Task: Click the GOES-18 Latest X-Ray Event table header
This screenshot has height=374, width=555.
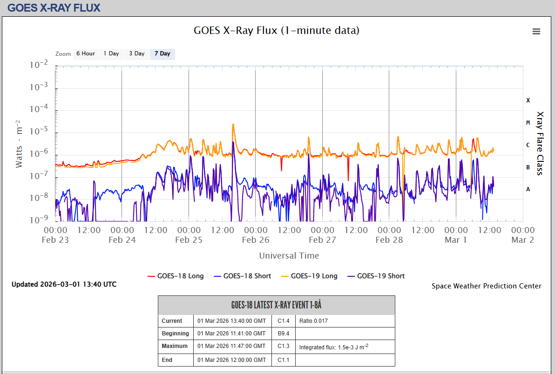Action: click(x=276, y=305)
